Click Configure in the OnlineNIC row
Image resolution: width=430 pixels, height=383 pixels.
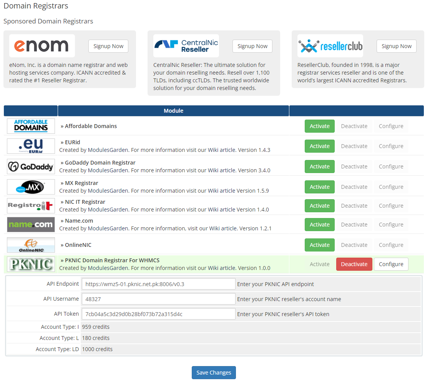click(391, 245)
